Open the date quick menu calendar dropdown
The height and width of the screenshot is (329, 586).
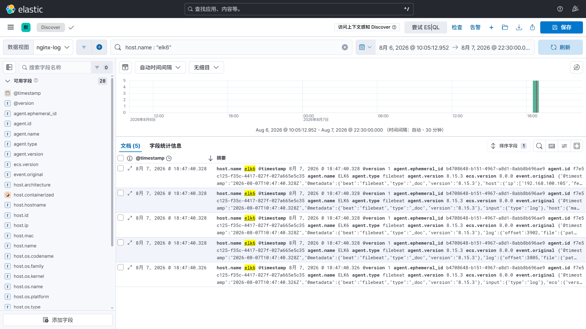(x=365, y=47)
